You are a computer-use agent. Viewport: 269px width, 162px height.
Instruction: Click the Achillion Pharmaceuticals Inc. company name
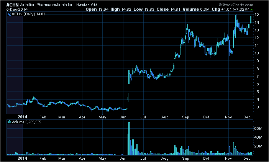coord(48,5)
